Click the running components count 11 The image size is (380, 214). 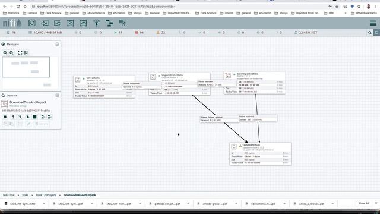pos(118,32)
